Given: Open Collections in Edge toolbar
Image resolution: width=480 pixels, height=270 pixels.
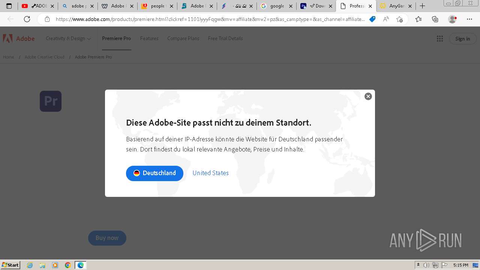Looking at the screenshot, I should point(435,19).
